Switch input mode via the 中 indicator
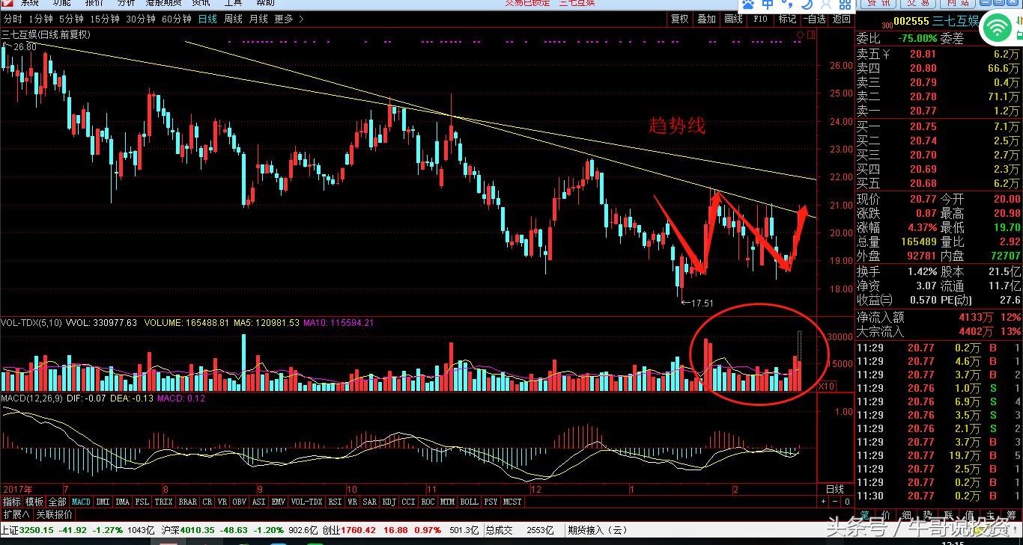The width and height of the screenshot is (1023, 545). pos(767,4)
